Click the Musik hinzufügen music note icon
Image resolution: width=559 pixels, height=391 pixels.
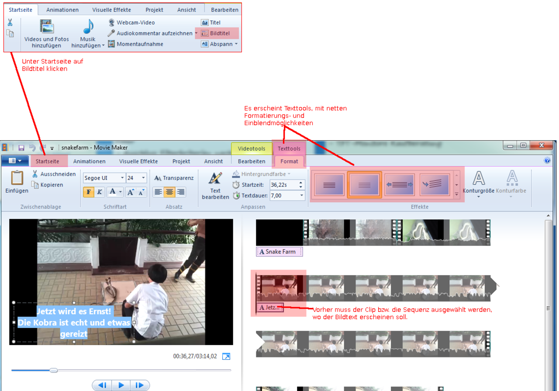[x=88, y=27]
